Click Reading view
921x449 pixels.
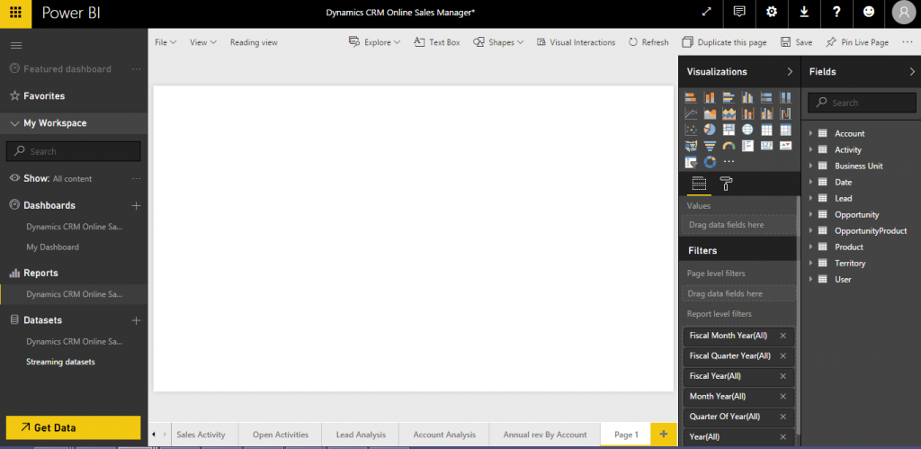[254, 42]
